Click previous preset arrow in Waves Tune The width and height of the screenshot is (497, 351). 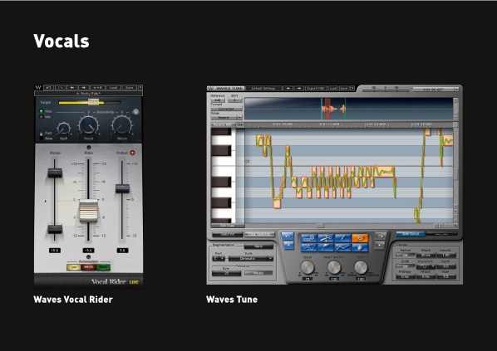click(x=288, y=88)
